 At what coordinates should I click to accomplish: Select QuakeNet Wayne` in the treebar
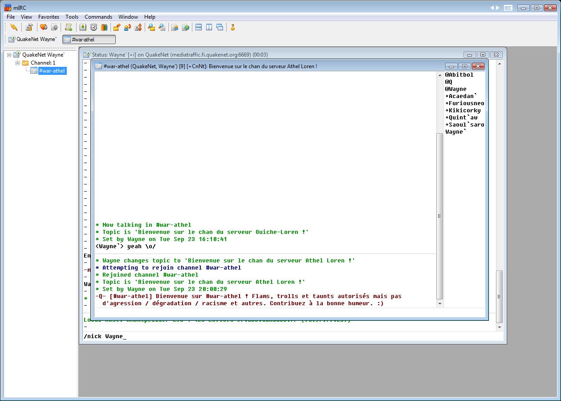43,55
